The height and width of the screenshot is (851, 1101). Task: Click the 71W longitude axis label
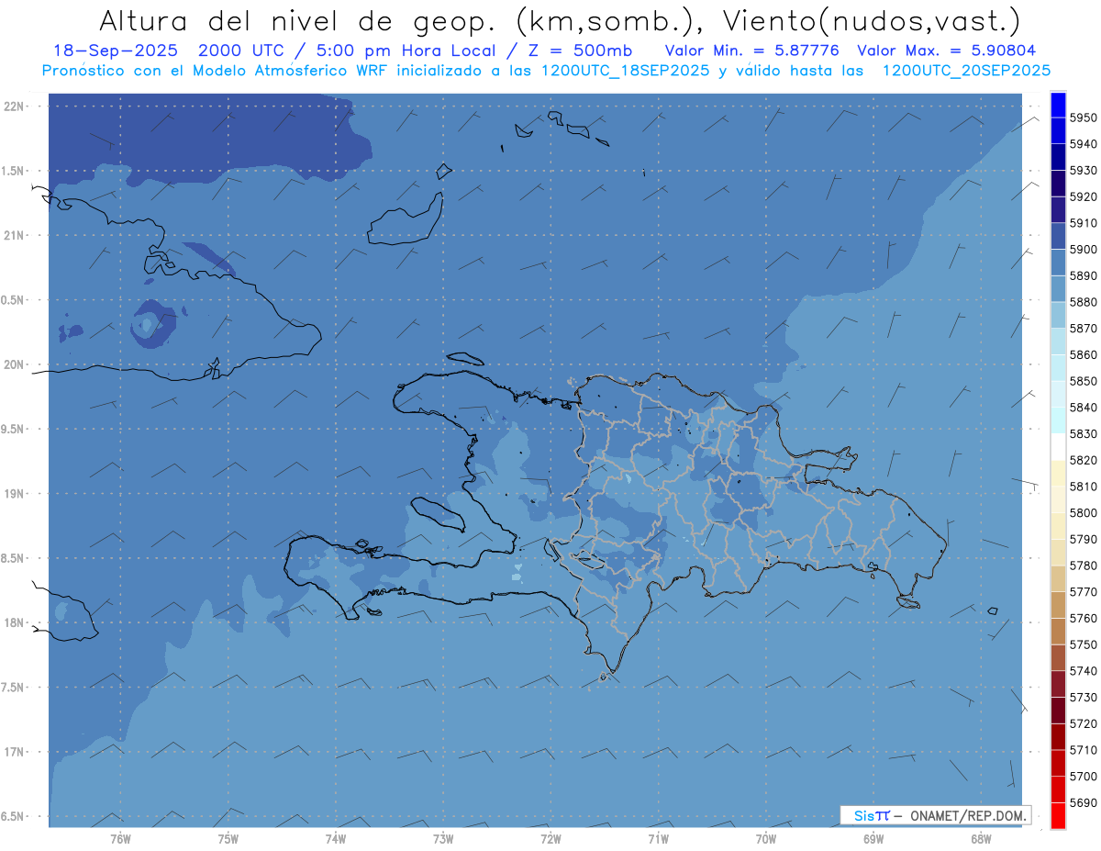(x=658, y=838)
